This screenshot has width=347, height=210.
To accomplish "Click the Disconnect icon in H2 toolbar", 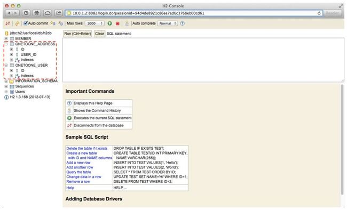I will click(x=7, y=23).
